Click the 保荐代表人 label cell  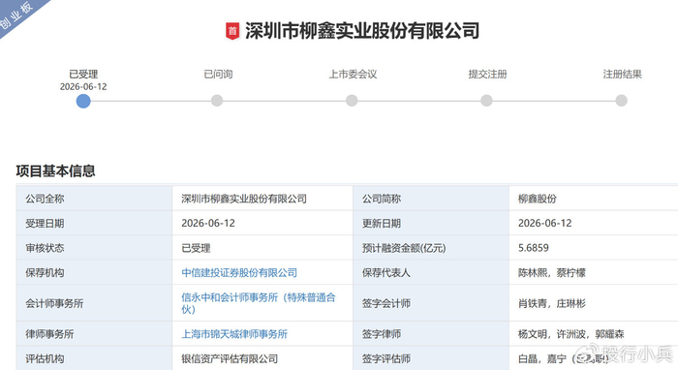tap(431, 273)
